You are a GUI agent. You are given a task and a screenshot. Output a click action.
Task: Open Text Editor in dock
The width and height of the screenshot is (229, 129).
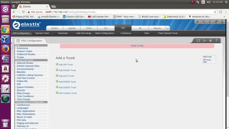(x=5, y=89)
